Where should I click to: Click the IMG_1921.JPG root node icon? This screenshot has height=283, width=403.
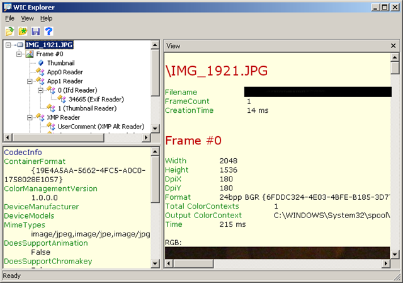[20, 45]
